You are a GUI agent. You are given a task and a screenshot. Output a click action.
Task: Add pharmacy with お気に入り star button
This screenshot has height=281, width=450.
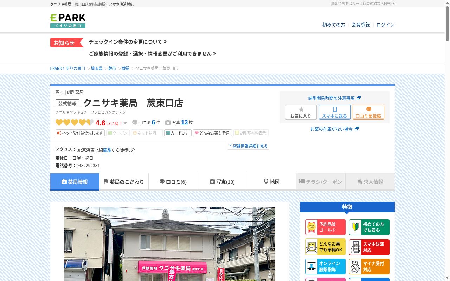[301, 112]
